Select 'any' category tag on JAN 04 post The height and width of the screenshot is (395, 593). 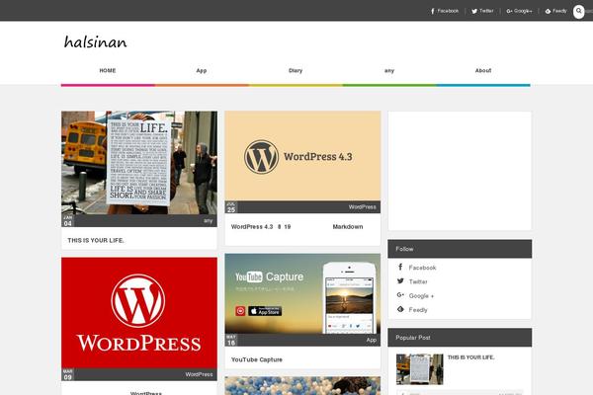[208, 221]
